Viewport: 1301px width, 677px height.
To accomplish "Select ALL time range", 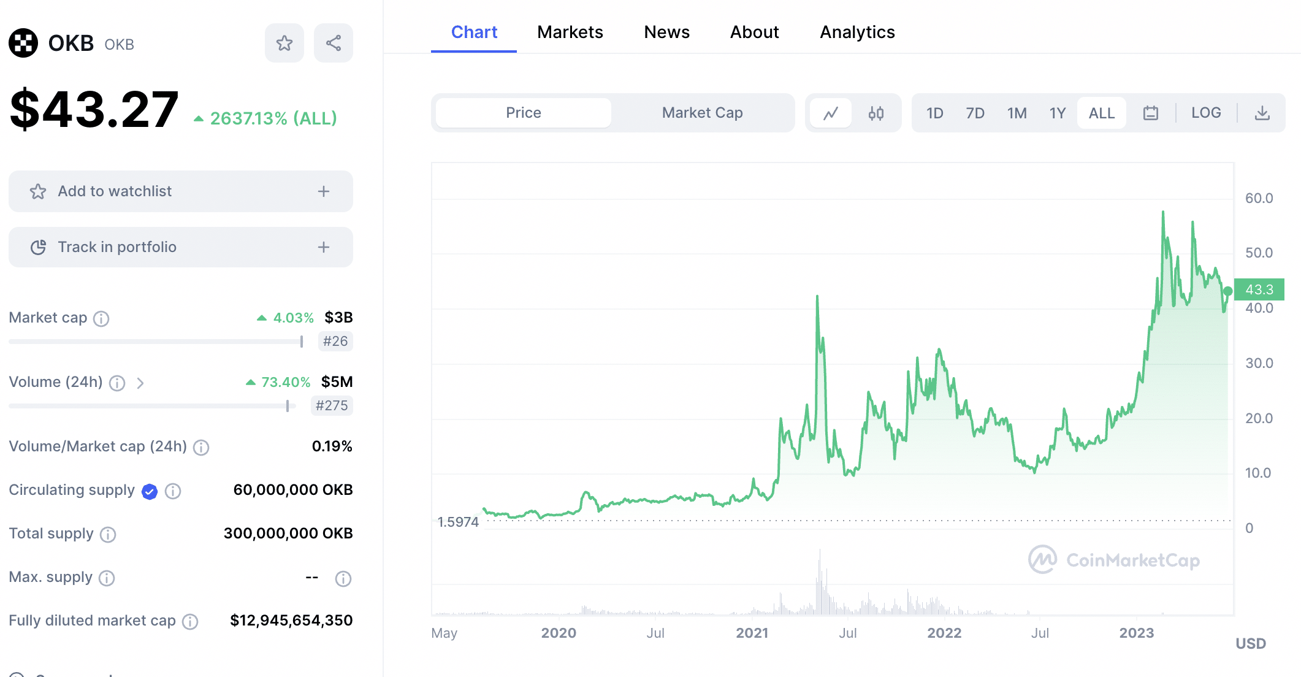I will (1102, 113).
